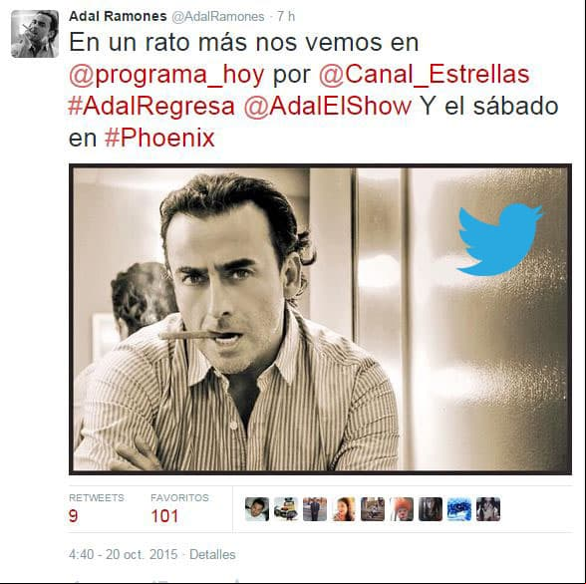
Task: Open the Detalles link
Action: (212, 554)
